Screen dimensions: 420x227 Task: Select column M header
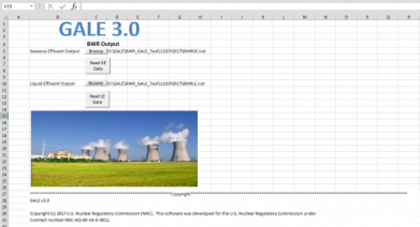point(304,17)
